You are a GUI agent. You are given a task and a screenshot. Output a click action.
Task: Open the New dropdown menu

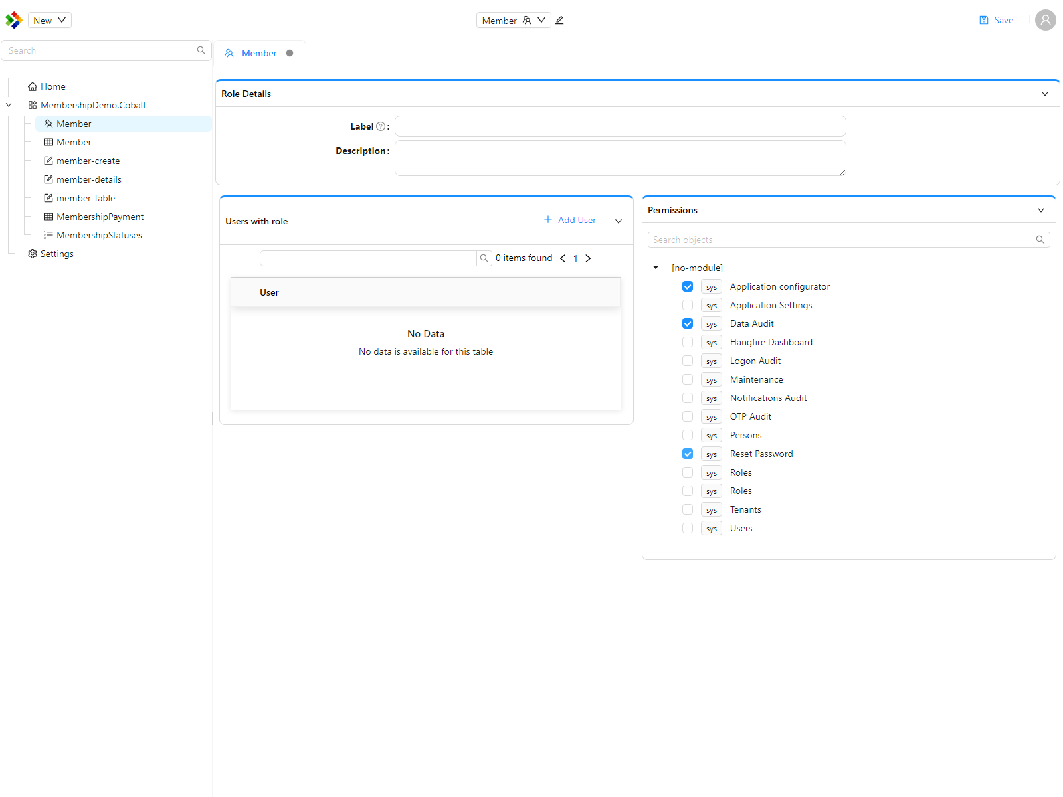50,20
